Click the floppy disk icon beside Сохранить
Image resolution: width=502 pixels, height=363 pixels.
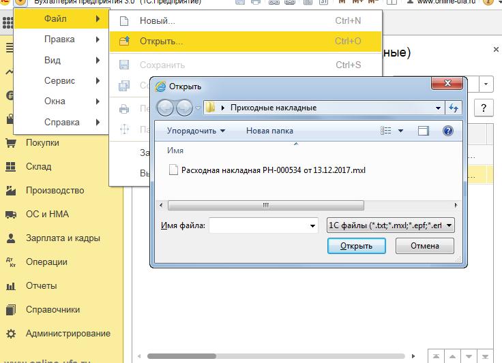(x=124, y=65)
